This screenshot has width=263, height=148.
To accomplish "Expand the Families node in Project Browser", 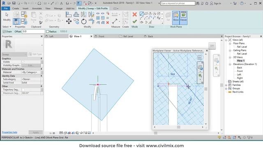I will point(226,85).
